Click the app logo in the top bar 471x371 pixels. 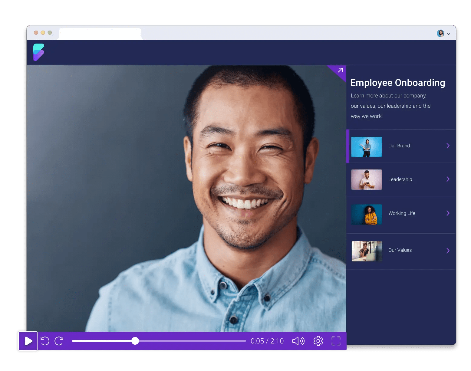pos(39,52)
